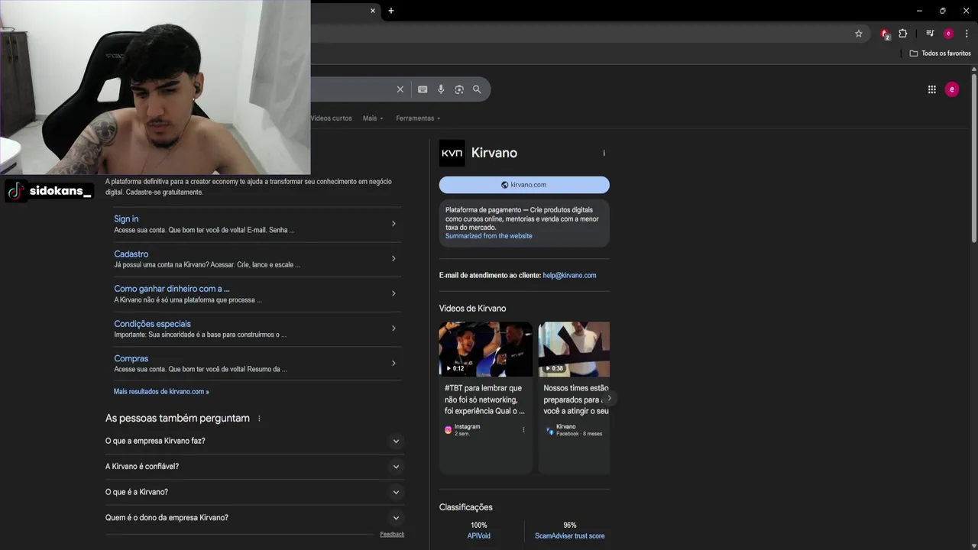Play the #TBT video thumbnail
Viewport: 978px width, 550px height.
tap(486, 349)
